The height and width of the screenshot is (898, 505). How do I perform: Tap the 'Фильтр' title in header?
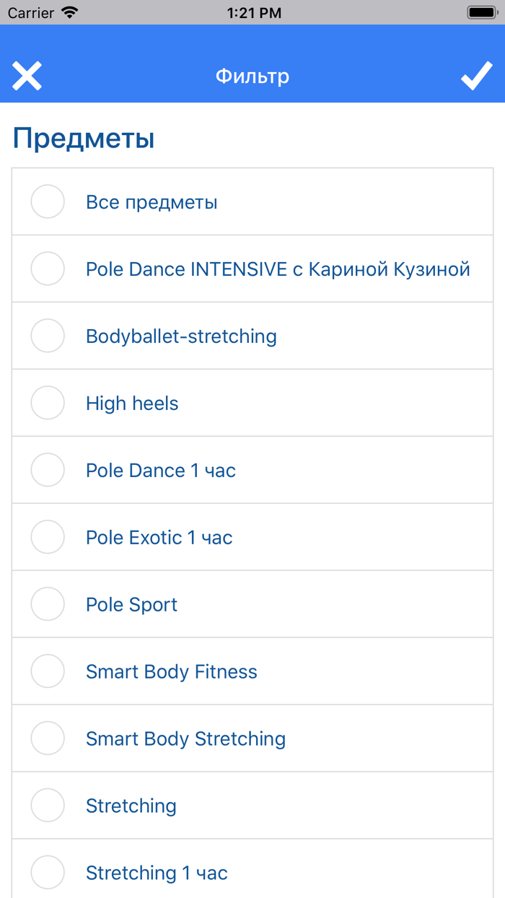252,76
